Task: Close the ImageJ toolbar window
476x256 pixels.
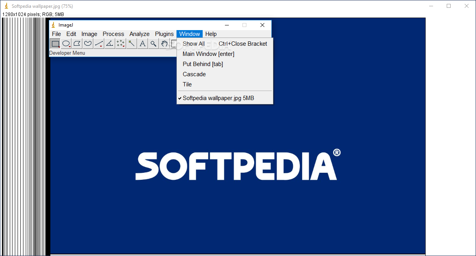Action: [x=262, y=25]
